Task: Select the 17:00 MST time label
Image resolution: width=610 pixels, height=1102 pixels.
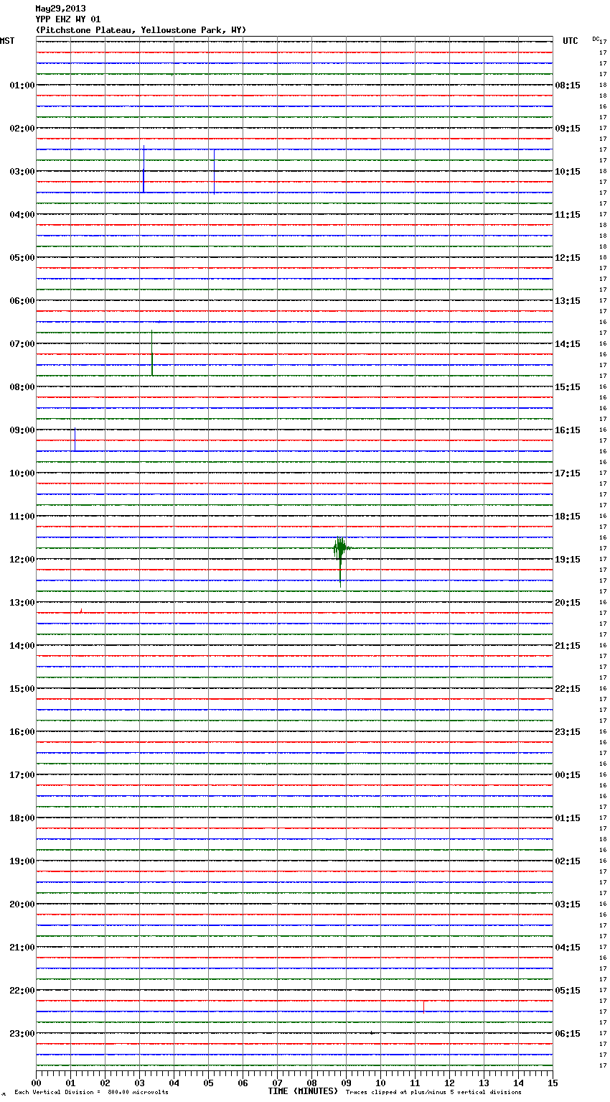Action: pyautogui.click(x=22, y=775)
